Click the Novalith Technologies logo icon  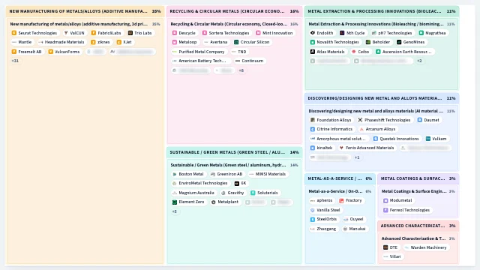(x=313, y=42)
